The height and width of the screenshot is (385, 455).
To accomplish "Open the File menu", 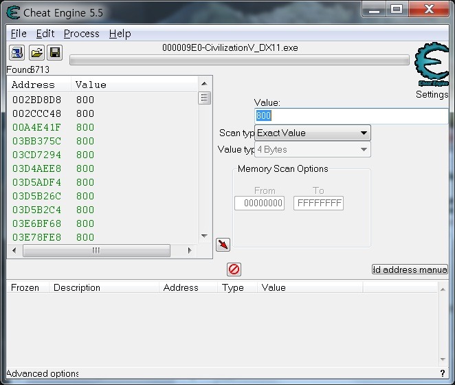I will click(19, 34).
